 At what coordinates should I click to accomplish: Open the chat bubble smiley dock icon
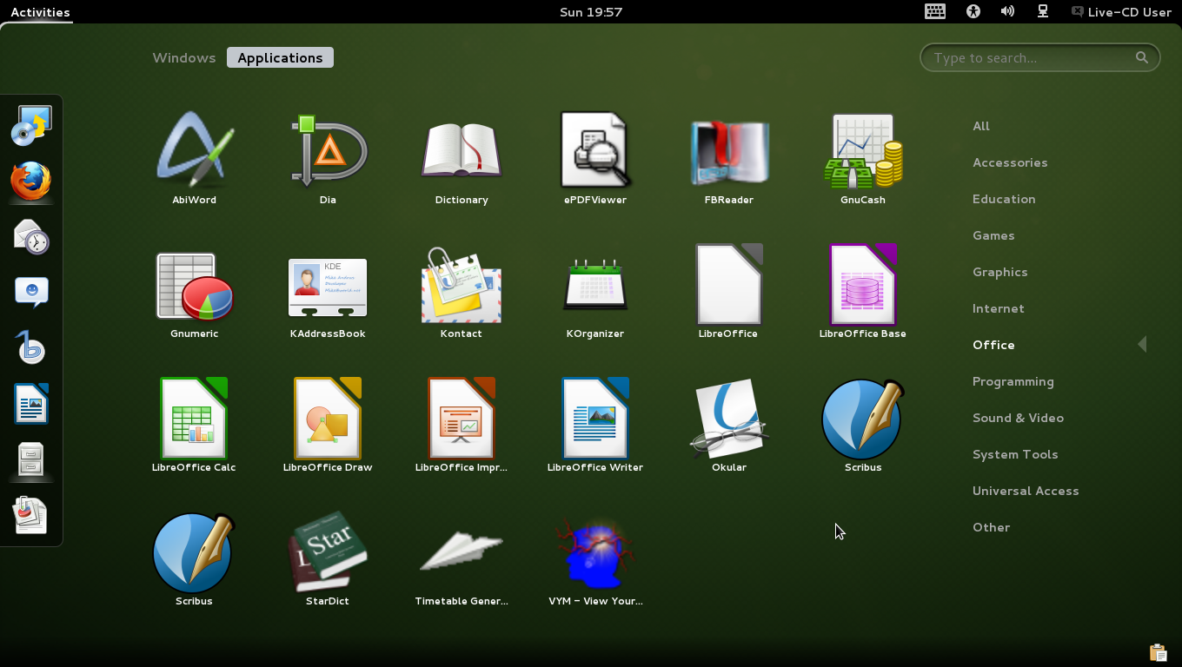tap(31, 293)
